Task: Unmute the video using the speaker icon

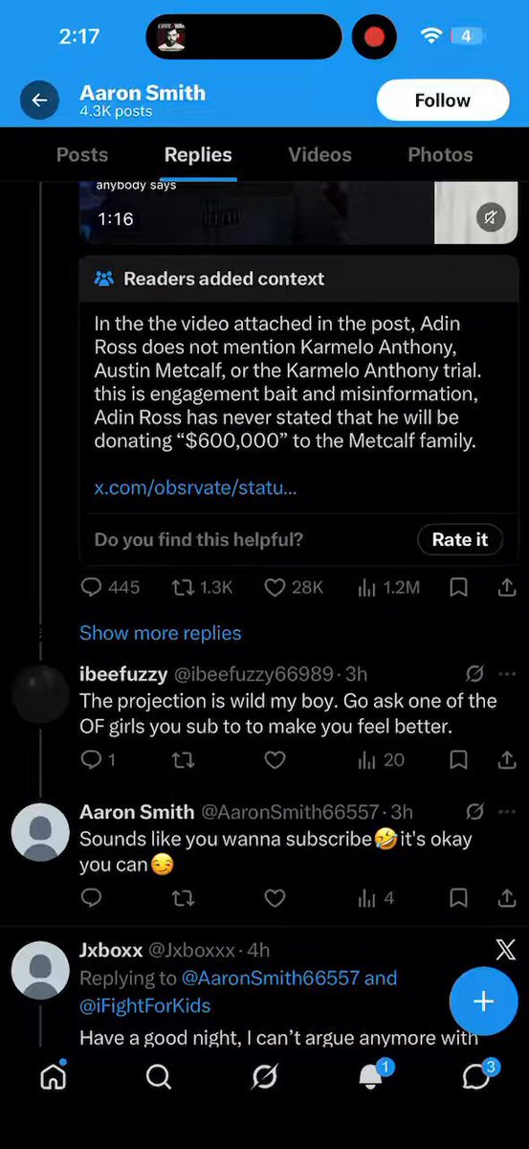Action: pyautogui.click(x=491, y=218)
